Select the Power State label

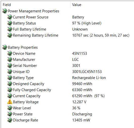pyautogui.click(x=23, y=114)
